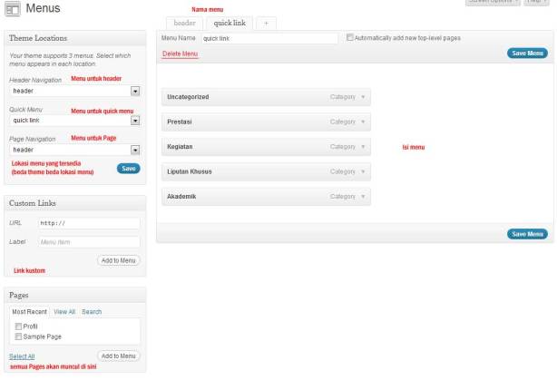
Task: Expand the Uncategorized menu item arrow
Action: click(x=363, y=96)
